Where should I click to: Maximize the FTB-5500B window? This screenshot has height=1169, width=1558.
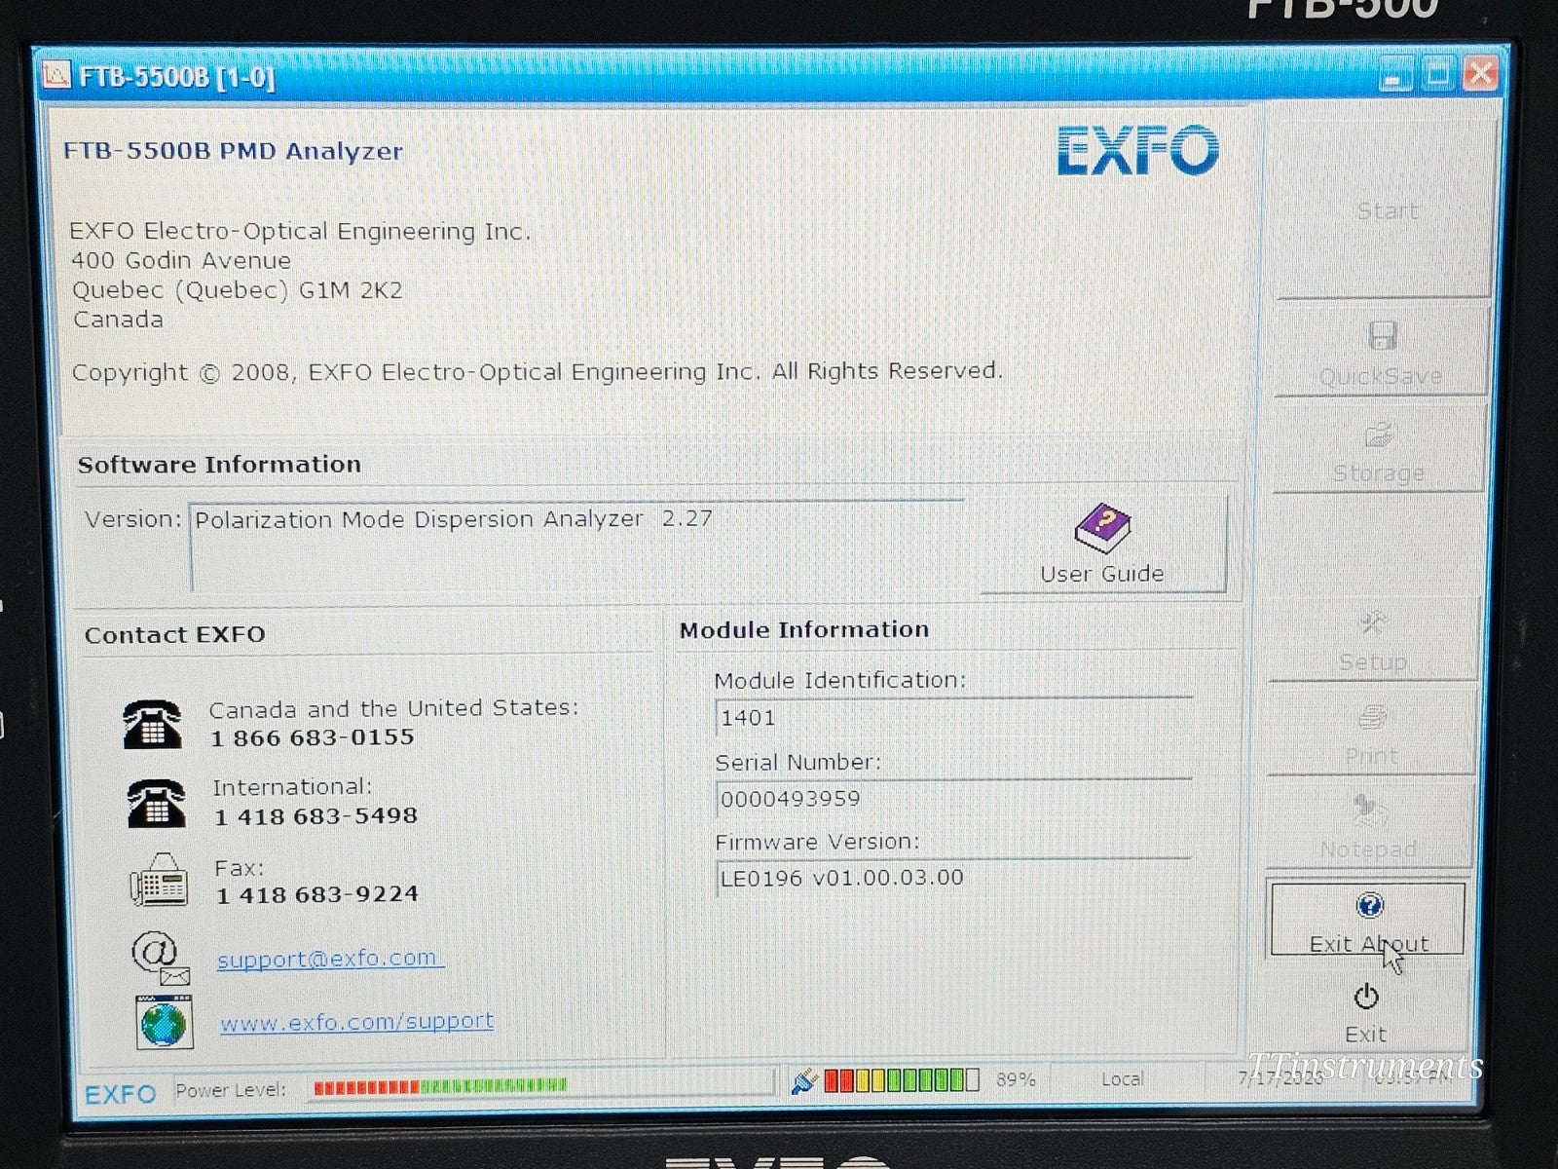(1438, 73)
